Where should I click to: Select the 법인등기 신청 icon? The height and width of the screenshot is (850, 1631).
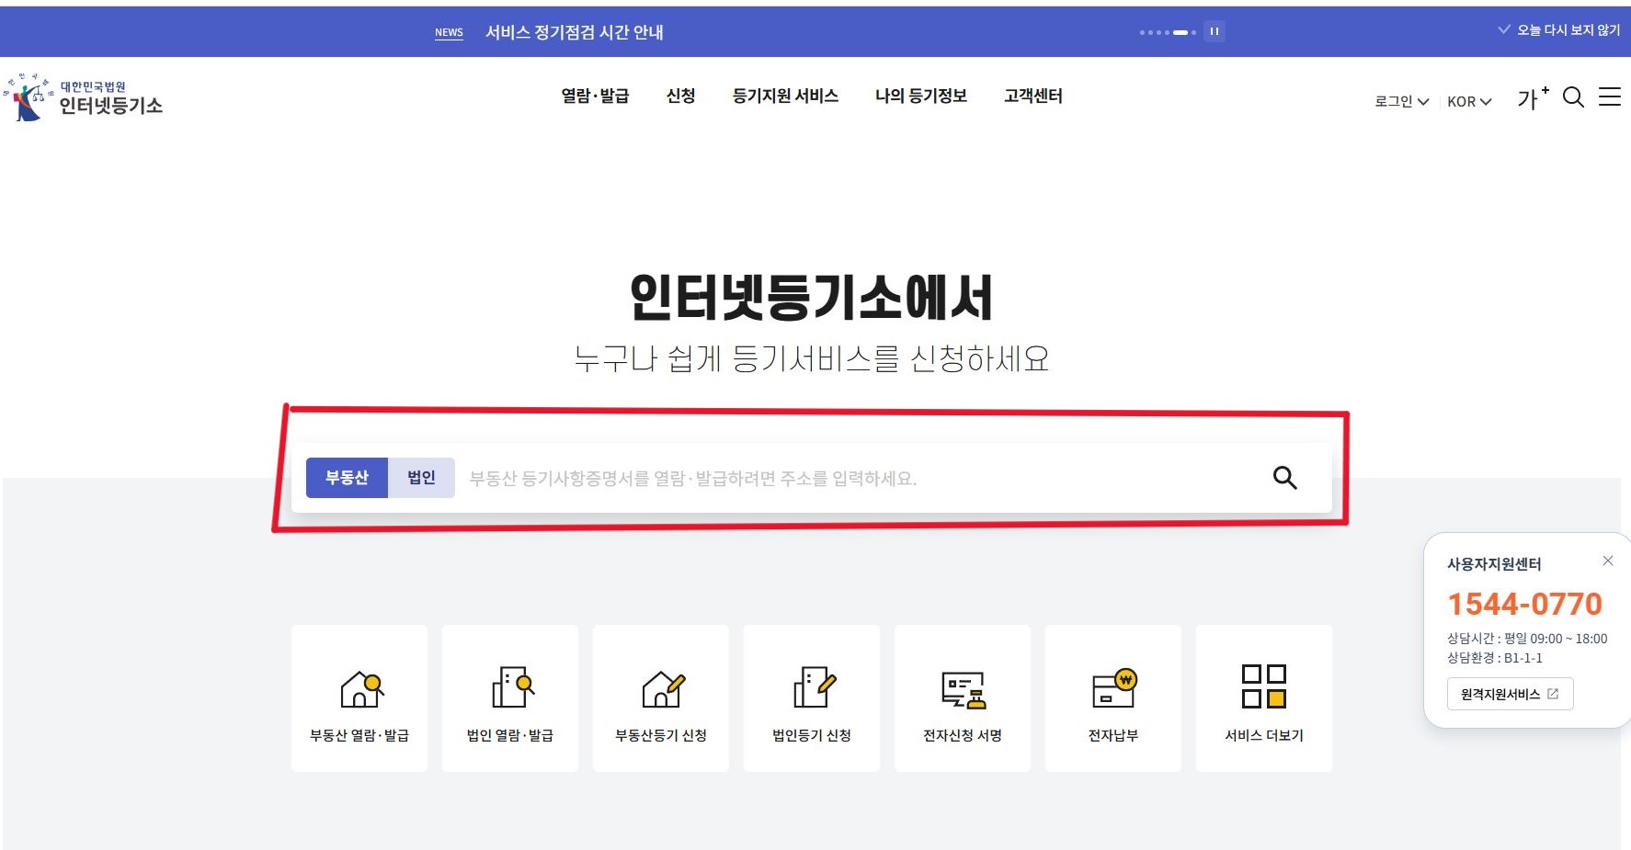(811, 698)
